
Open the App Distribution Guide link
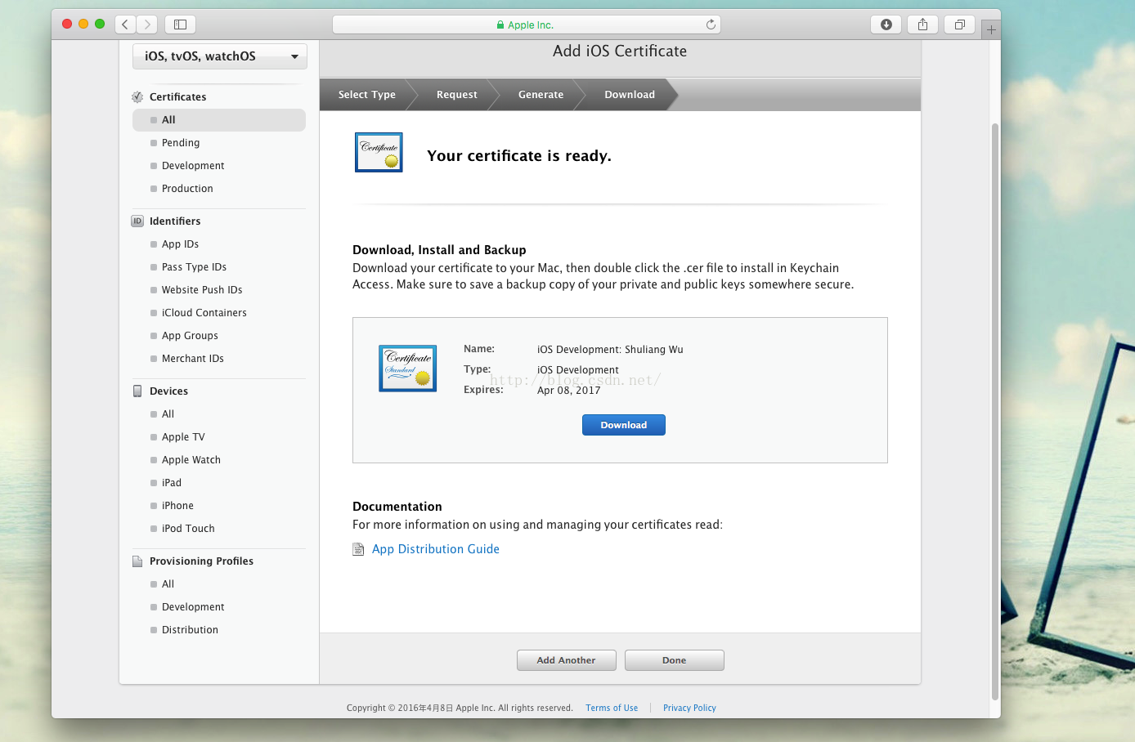click(436, 549)
